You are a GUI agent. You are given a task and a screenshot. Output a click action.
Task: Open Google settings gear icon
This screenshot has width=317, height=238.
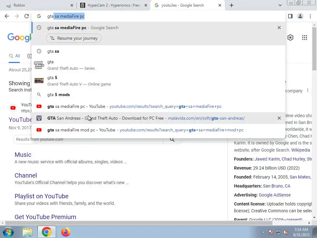[290, 37]
